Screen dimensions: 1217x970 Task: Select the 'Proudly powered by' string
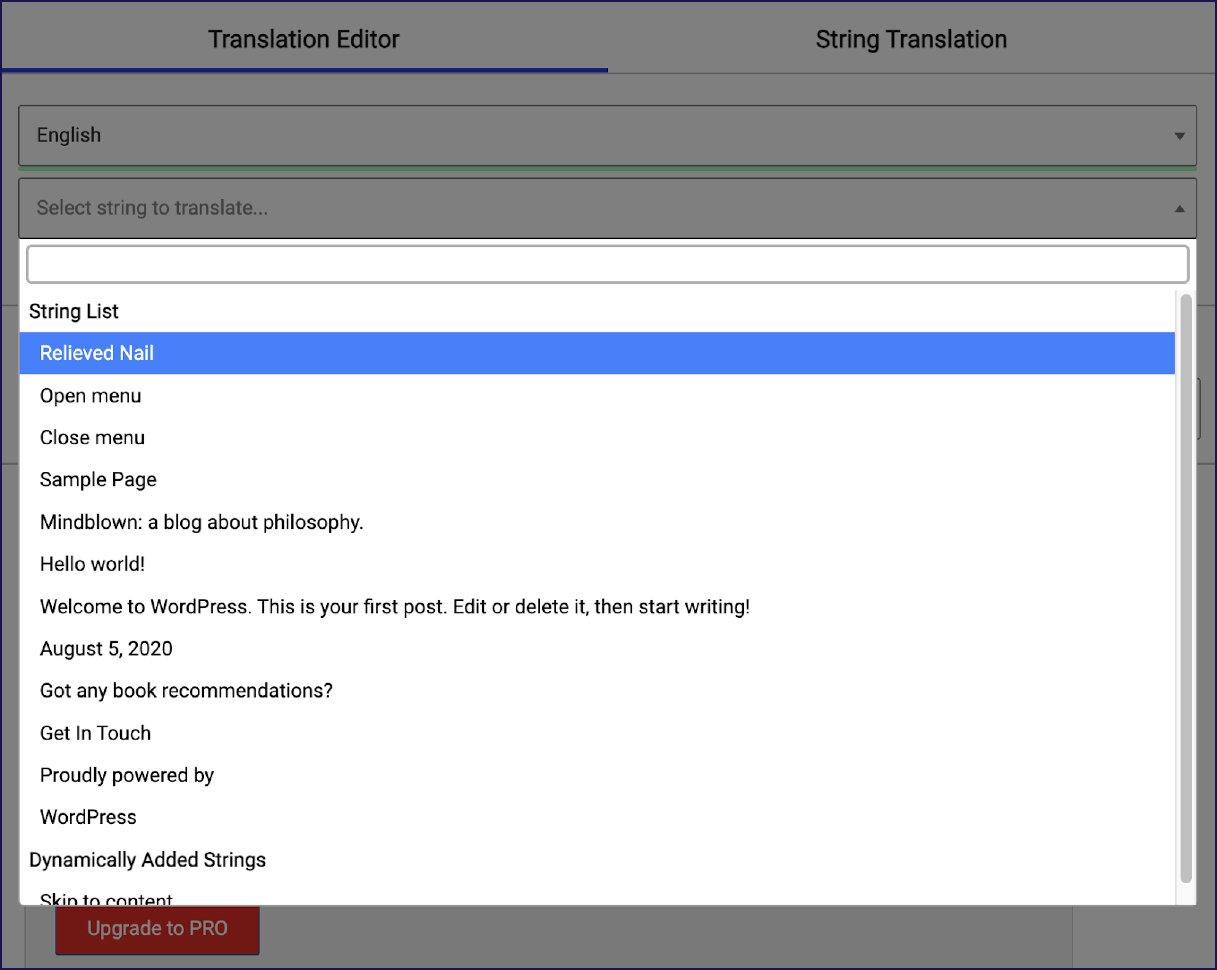click(597, 774)
